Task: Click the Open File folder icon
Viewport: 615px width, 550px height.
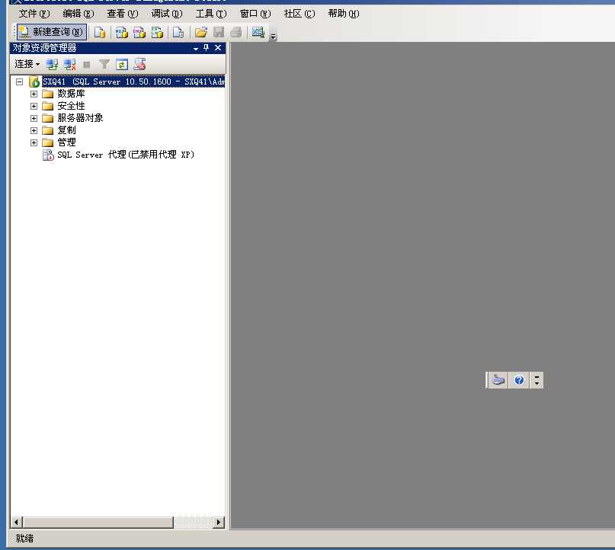Action: (201, 32)
